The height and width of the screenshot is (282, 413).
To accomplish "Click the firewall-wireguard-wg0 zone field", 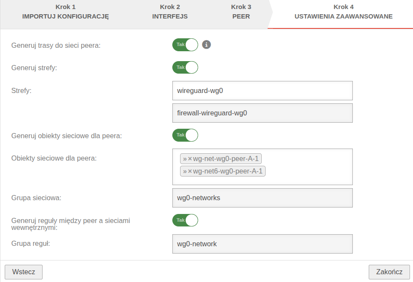I will point(262,113).
